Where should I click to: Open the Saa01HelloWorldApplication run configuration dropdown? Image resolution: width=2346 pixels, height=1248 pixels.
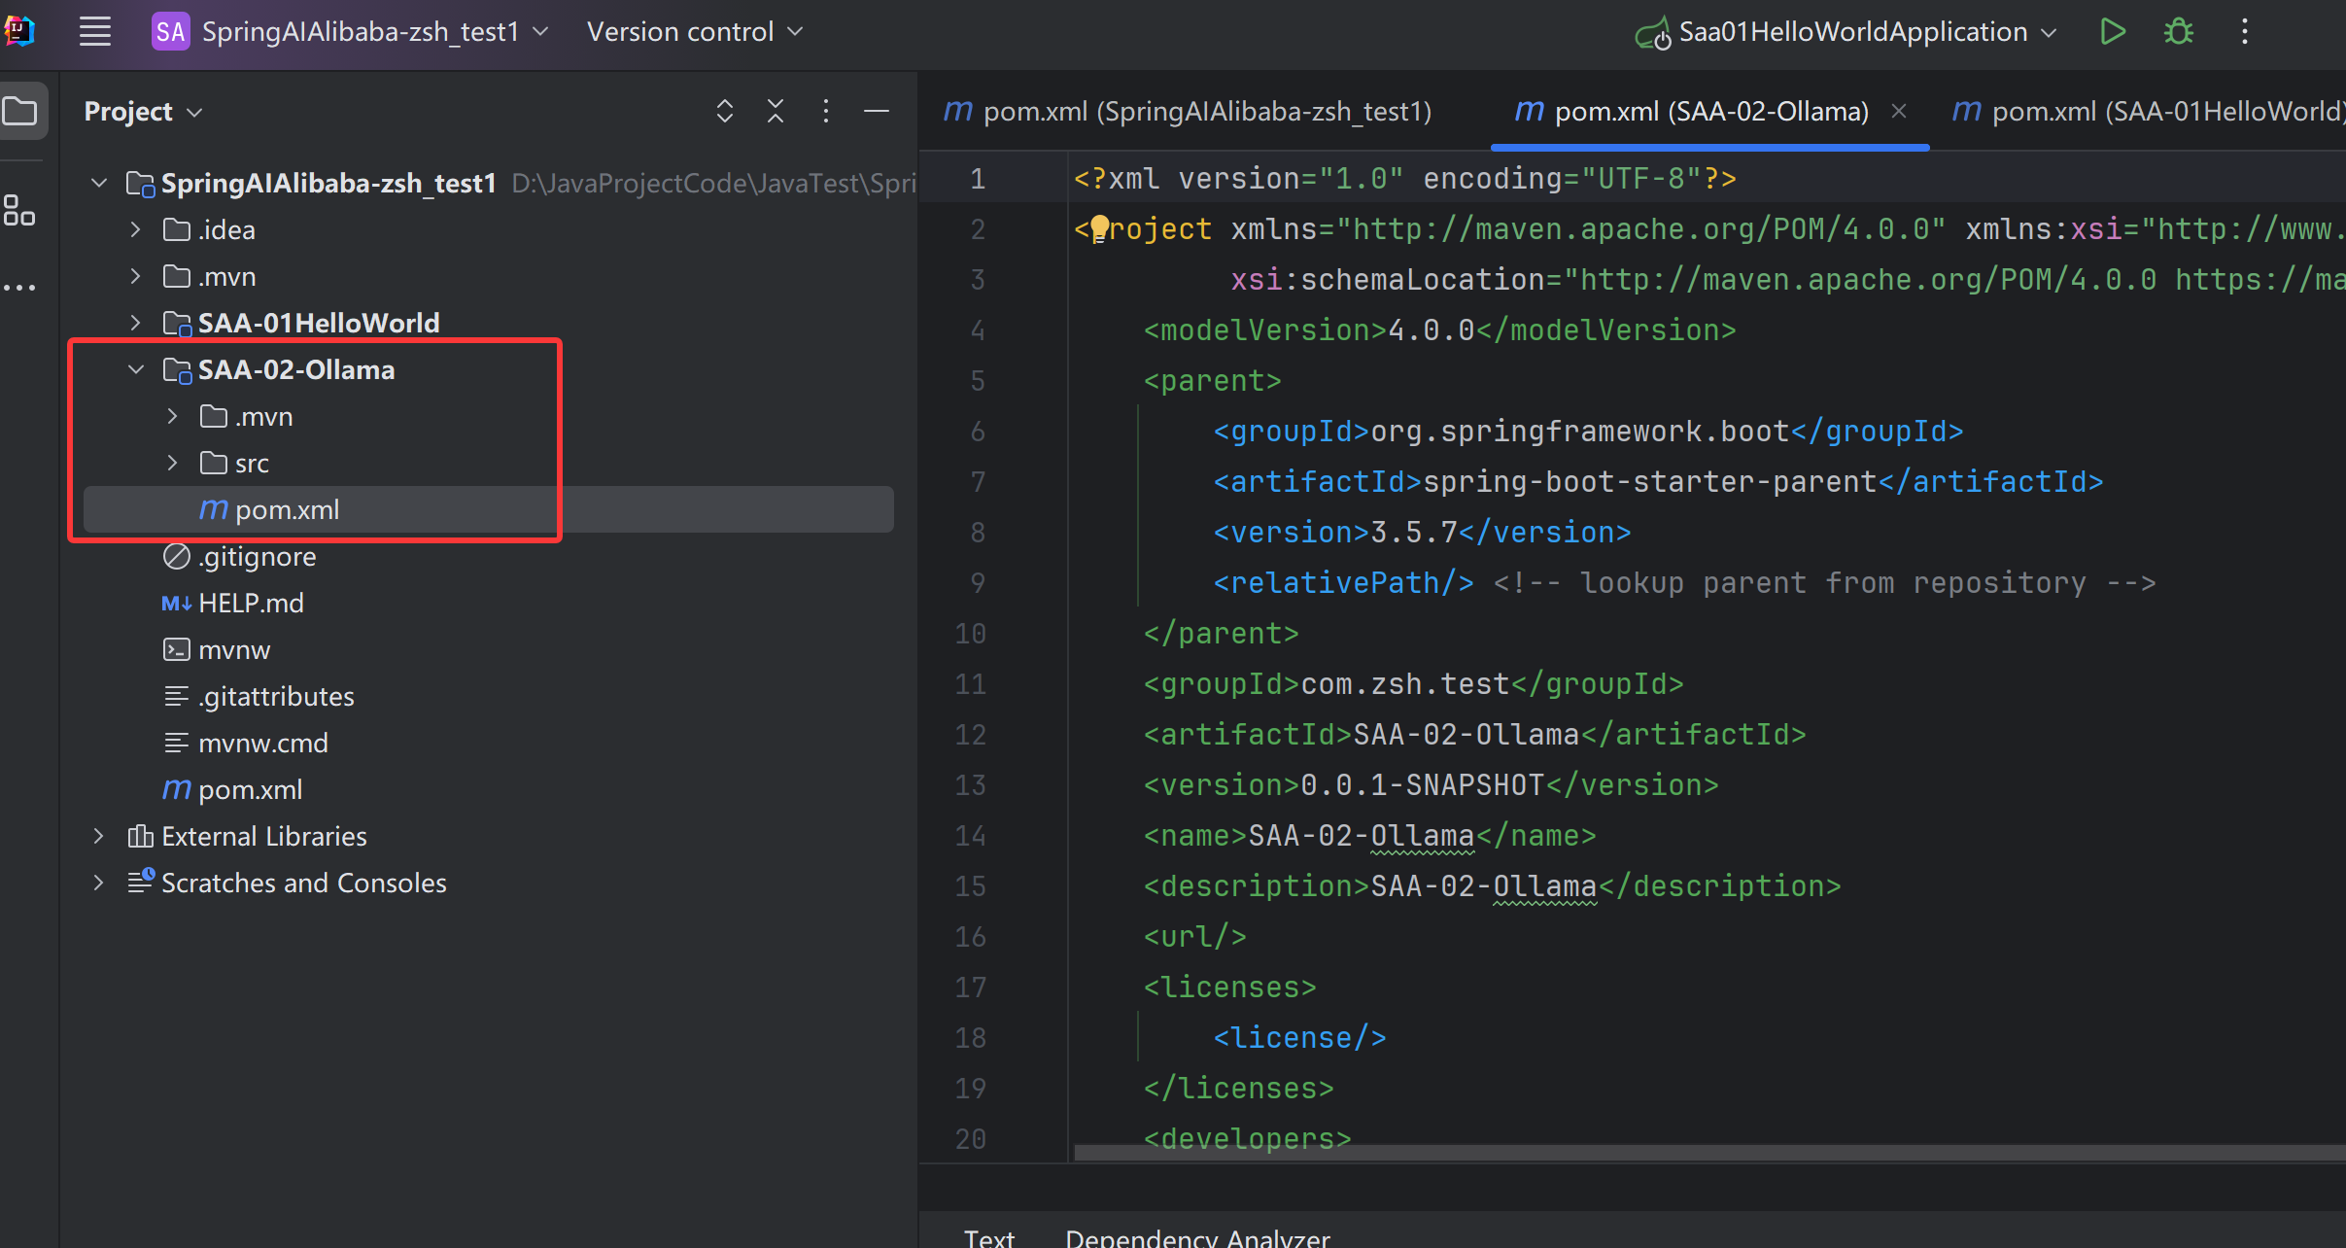point(1851,32)
